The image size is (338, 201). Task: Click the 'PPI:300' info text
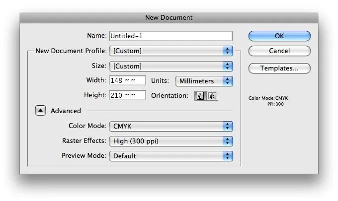point(275,104)
